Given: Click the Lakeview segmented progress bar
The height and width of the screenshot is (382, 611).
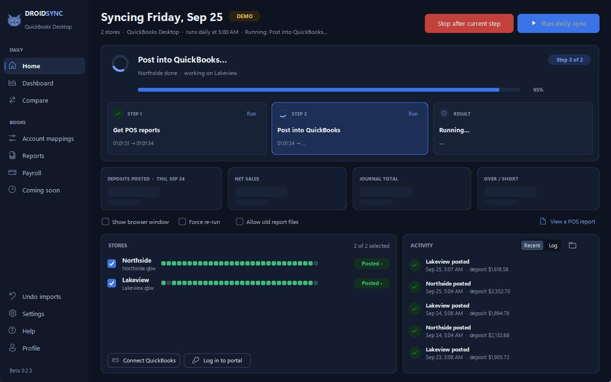Looking at the screenshot, I should pos(240,283).
